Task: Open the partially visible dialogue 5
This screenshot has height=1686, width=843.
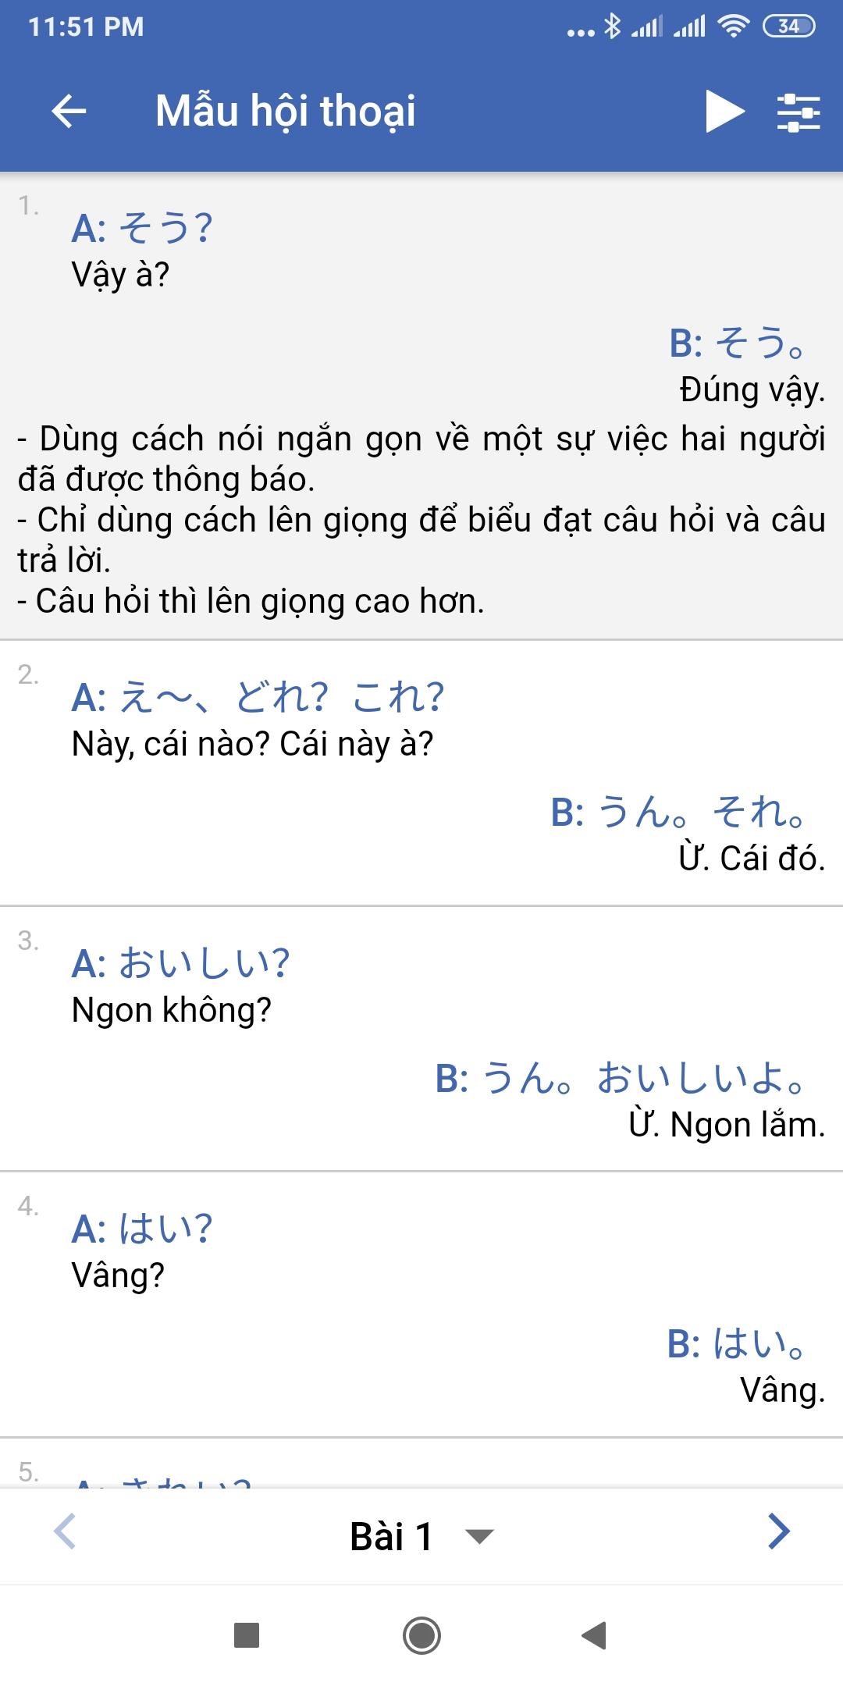Action: [421, 1464]
